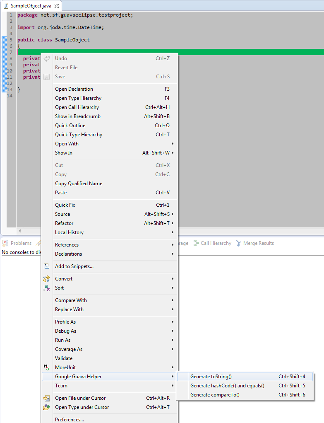Click the Problems view icon
Image resolution: width=324 pixels, height=423 pixels.
pyautogui.click(x=5, y=243)
